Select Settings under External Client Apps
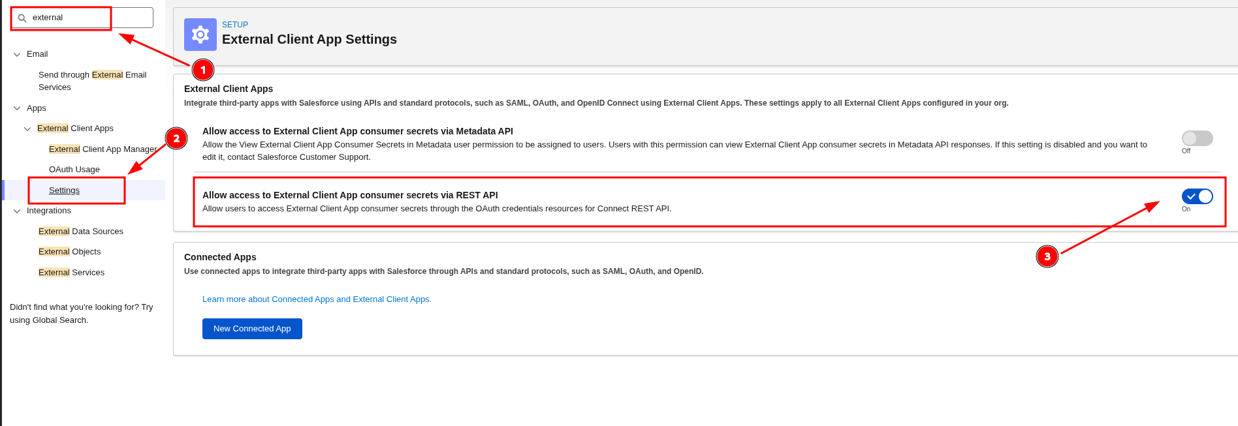1238x426 pixels. [x=64, y=190]
